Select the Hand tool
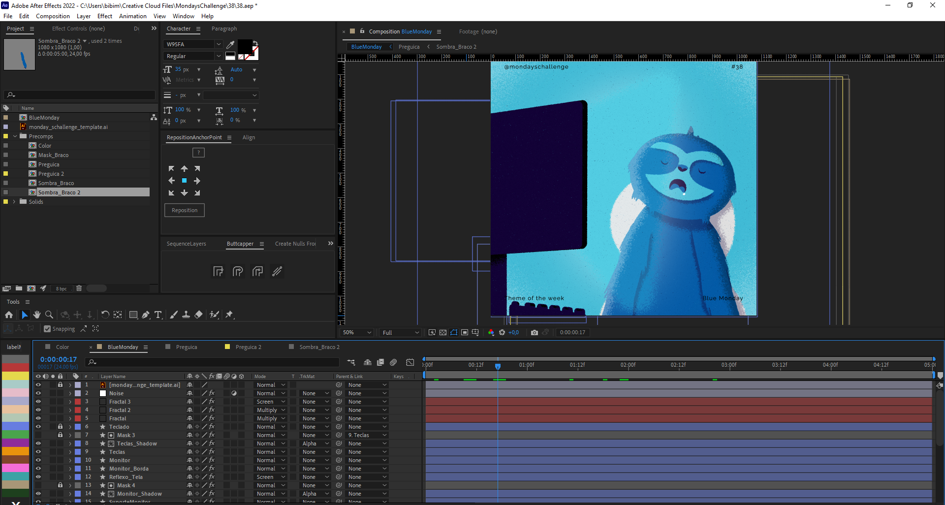The image size is (945, 505). click(x=37, y=315)
